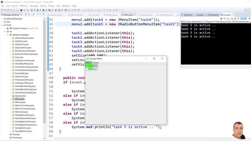Viewport: 251px width, 141px height.
Task: Click Collapse All in Package Explorer
Action: (x=26, y=14)
